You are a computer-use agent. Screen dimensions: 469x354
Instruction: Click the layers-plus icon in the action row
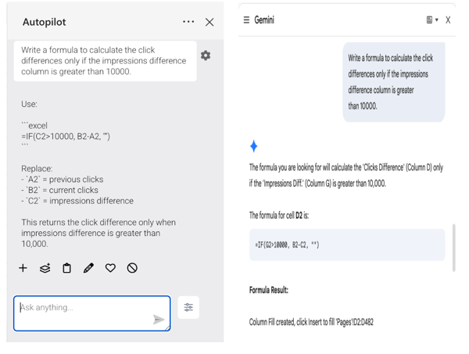(x=45, y=268)
